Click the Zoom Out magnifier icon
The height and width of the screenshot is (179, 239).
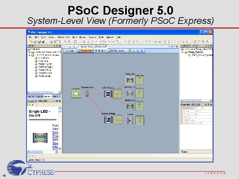click(x=207, y=41)
